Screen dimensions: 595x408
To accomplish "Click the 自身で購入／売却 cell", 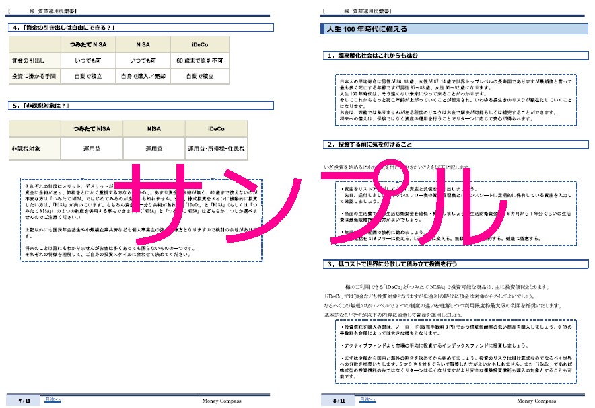I will click(143, 76).
